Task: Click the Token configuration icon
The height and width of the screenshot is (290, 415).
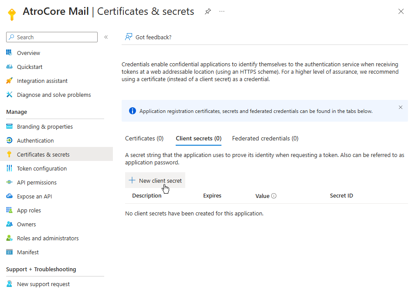Action: (9, 168)
